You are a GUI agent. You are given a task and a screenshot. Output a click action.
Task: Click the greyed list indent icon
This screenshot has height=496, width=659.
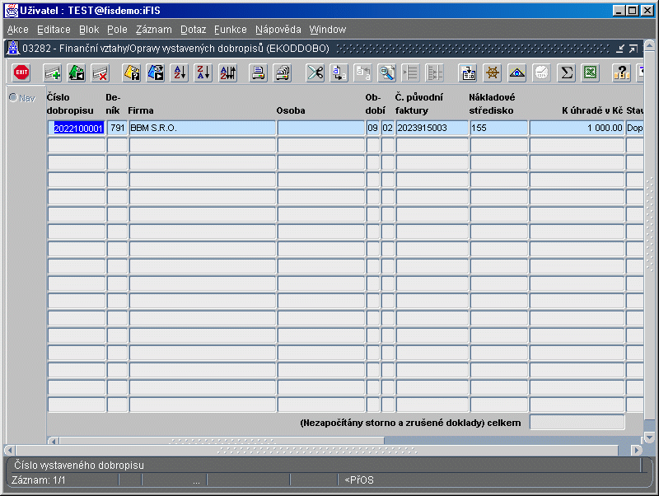(x=410, y=73)
